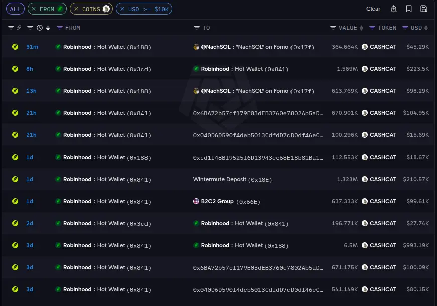Open the USD >= $10K chip
Viewport: 437px width, 306px height.
pos(144,9)
